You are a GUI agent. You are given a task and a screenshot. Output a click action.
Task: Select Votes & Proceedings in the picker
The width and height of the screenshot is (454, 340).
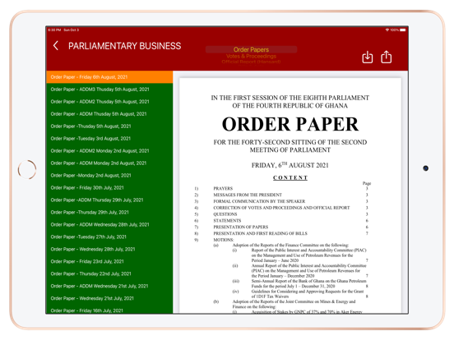coord(251,56)
